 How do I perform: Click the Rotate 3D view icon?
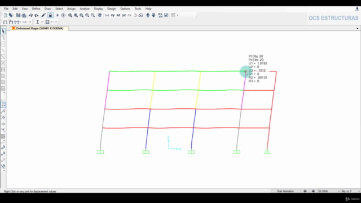pos(135,15)
